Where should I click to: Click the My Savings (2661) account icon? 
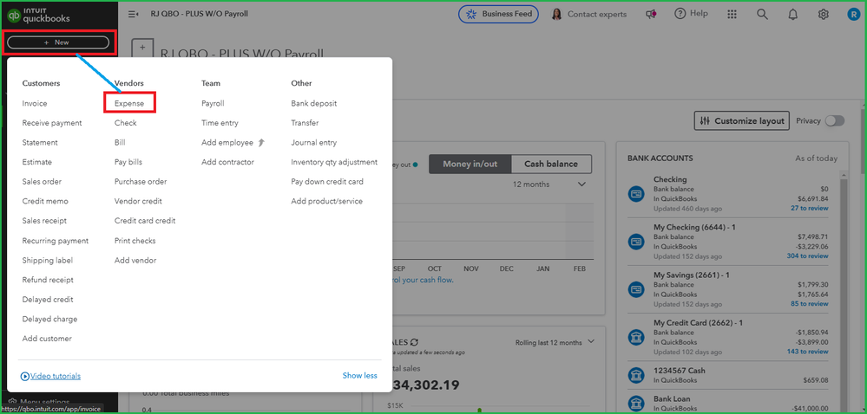coord(636,289)
